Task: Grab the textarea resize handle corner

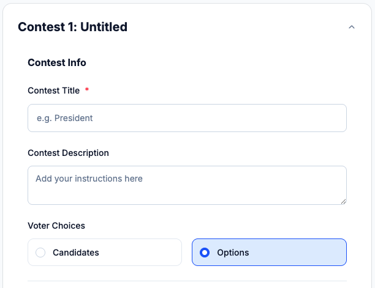Action: coord(343,201)
